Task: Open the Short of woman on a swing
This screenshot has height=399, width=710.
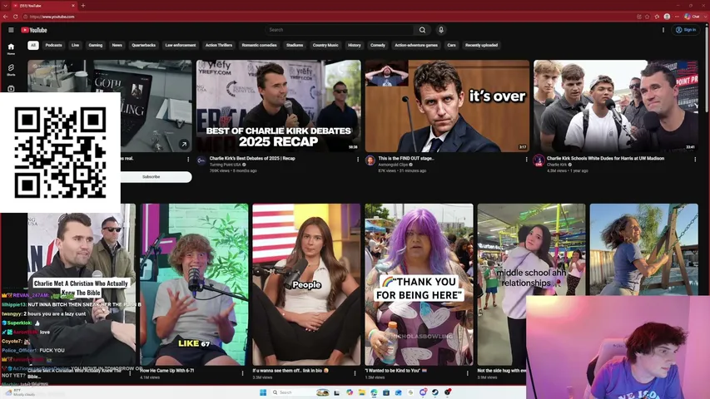Action: click(644, 249)
